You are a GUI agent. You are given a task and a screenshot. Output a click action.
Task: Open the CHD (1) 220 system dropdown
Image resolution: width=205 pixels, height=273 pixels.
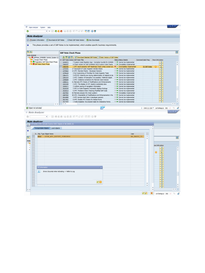click(x=149, y=108)
